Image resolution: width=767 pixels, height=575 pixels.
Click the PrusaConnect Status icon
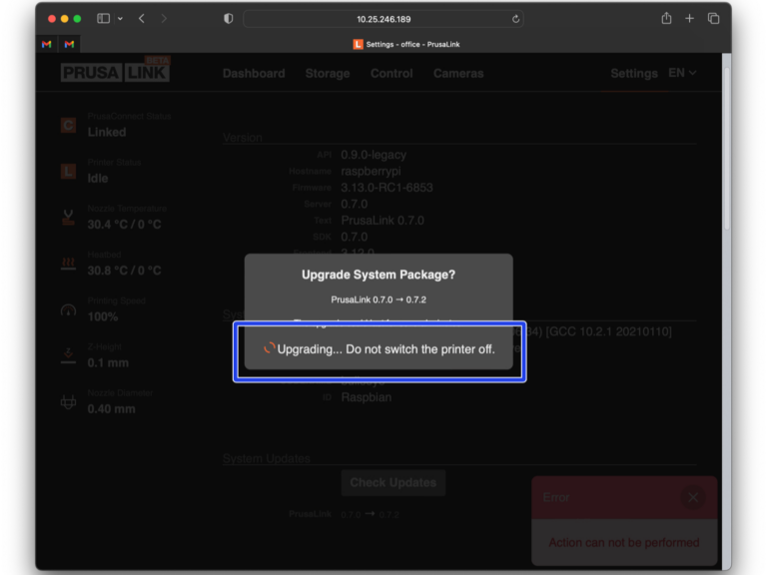tap(68, 125)
